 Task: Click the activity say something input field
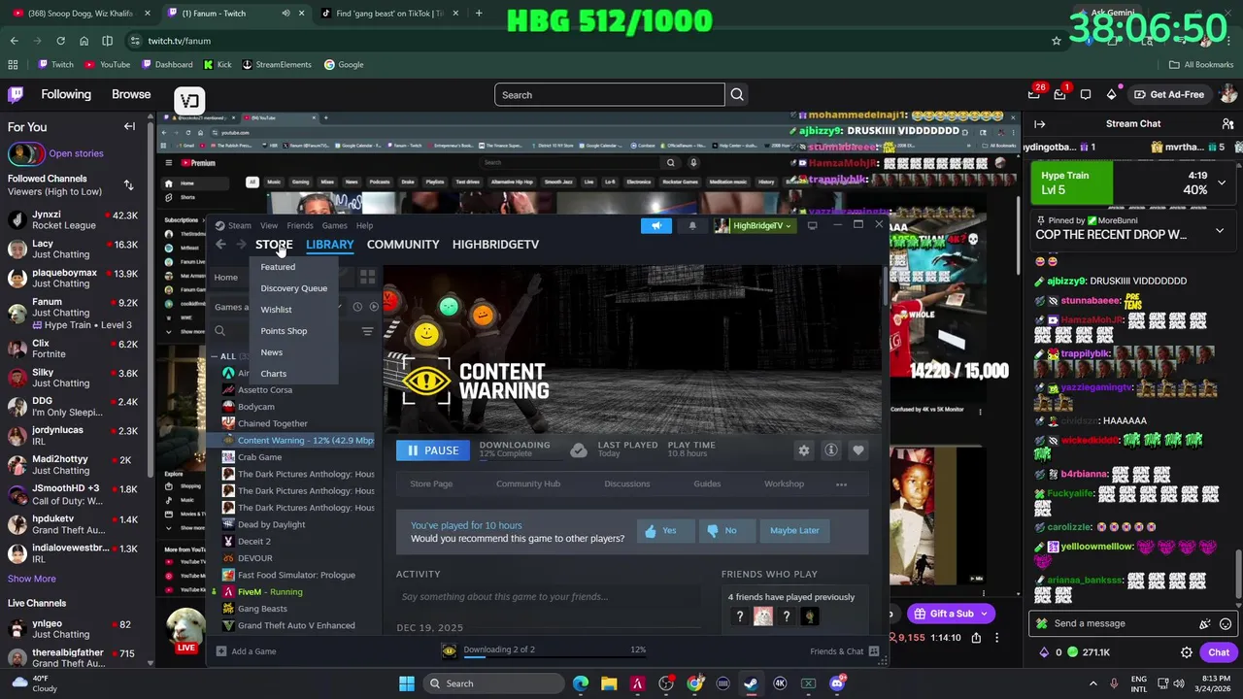549,597
